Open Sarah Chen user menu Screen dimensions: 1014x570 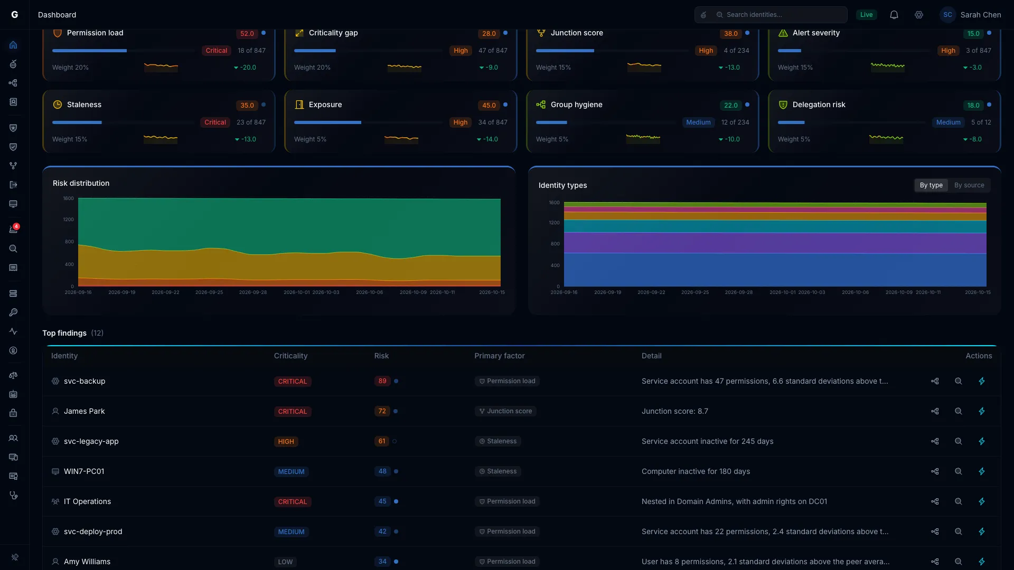pyautogui.click(x=971, y=15)
